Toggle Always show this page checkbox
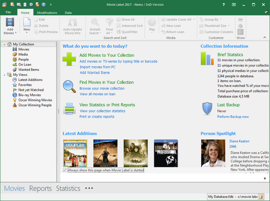Image resolution: width=270 pixels, height=201 pixels. click(x=65, y=170)
